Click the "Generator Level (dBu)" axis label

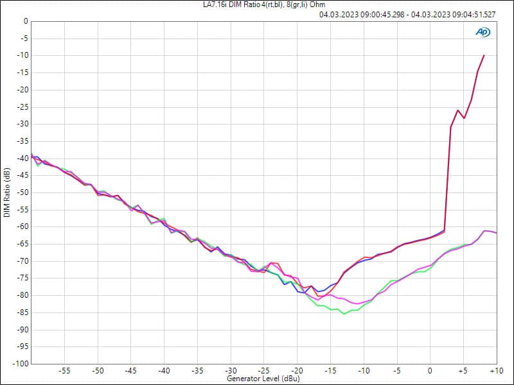(263, 379)
